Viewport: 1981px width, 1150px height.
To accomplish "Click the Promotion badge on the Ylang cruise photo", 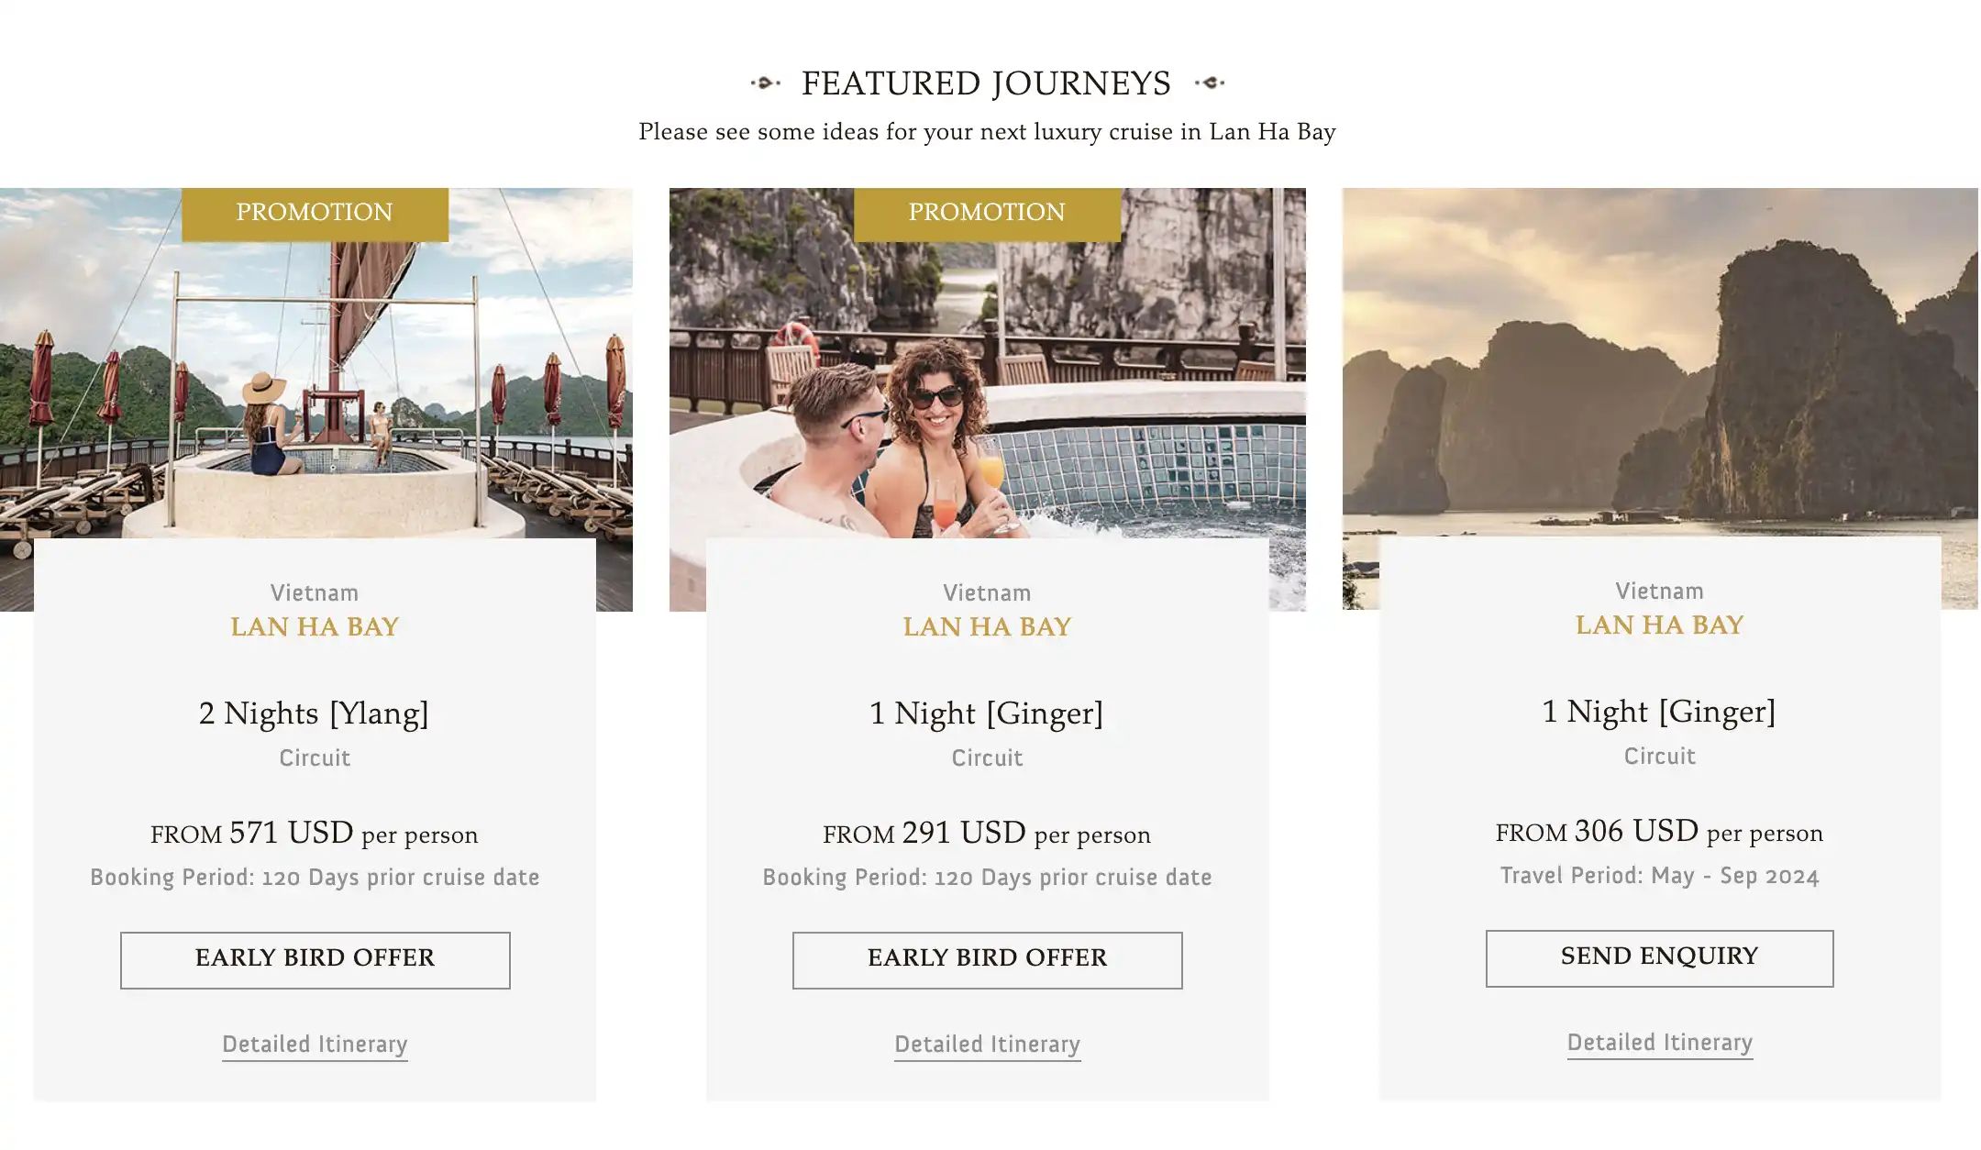I will (315, 214).
